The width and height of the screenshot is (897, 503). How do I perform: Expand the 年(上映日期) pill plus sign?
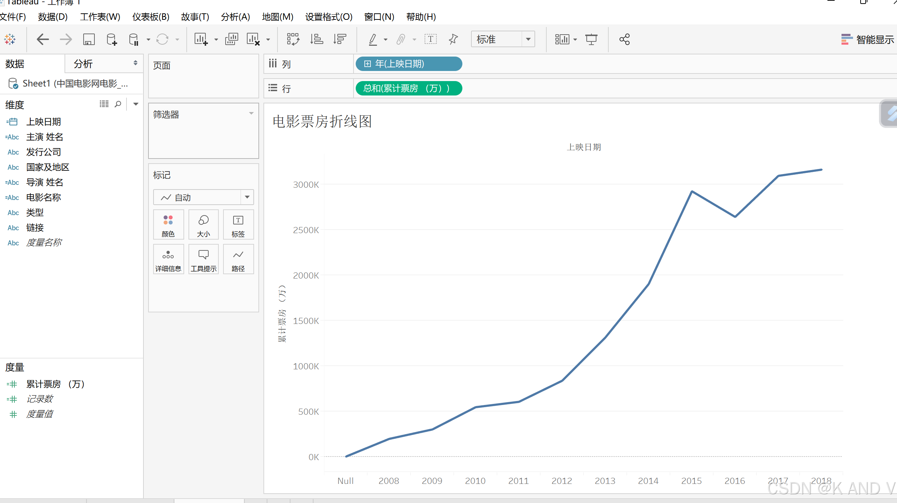[367, 64]
